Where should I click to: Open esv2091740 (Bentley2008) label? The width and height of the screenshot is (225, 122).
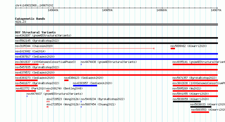pos(64,88)
